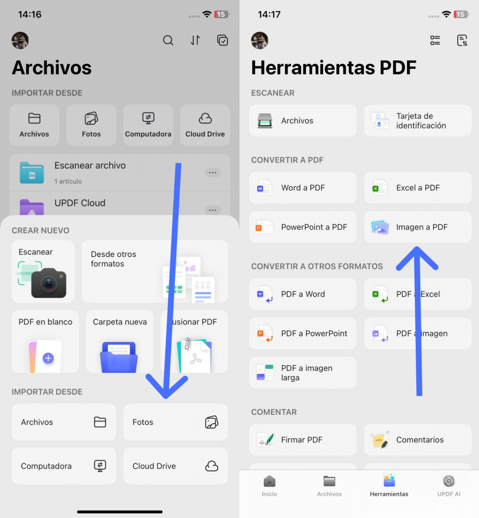Tap Computadora in the sheet's import section

64,466
